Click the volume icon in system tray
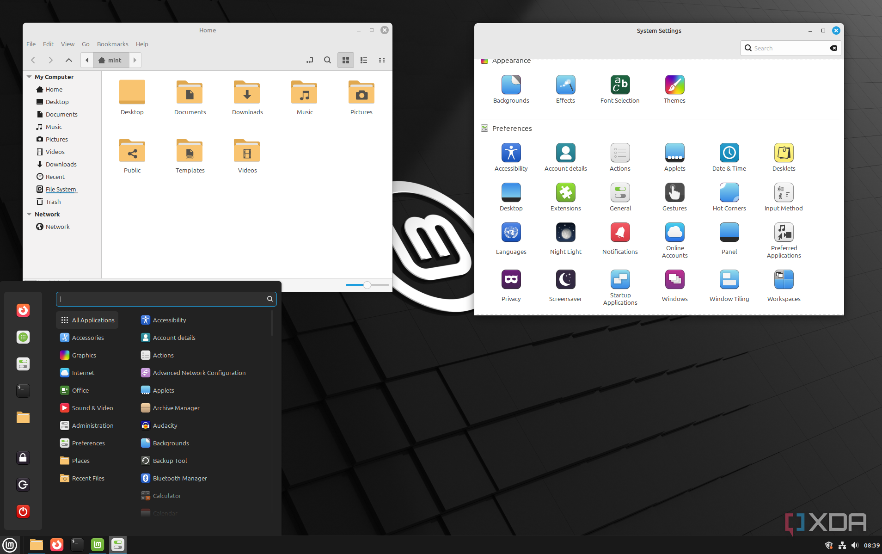The width and height of the screenshot is (882, 554). click(855, 545)
